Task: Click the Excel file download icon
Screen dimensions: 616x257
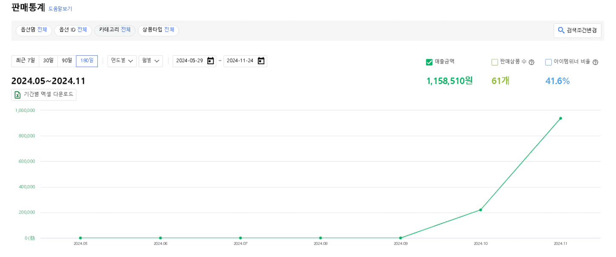Action: (17, 94)
